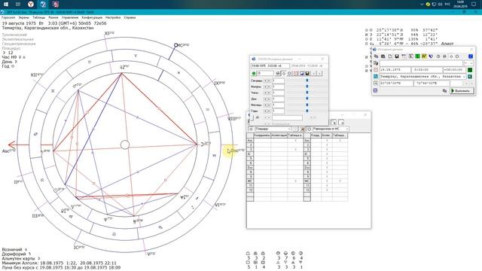Click the Минуты increase arrow
Viewport: 482px width, 271px height.
coord(269,87)
